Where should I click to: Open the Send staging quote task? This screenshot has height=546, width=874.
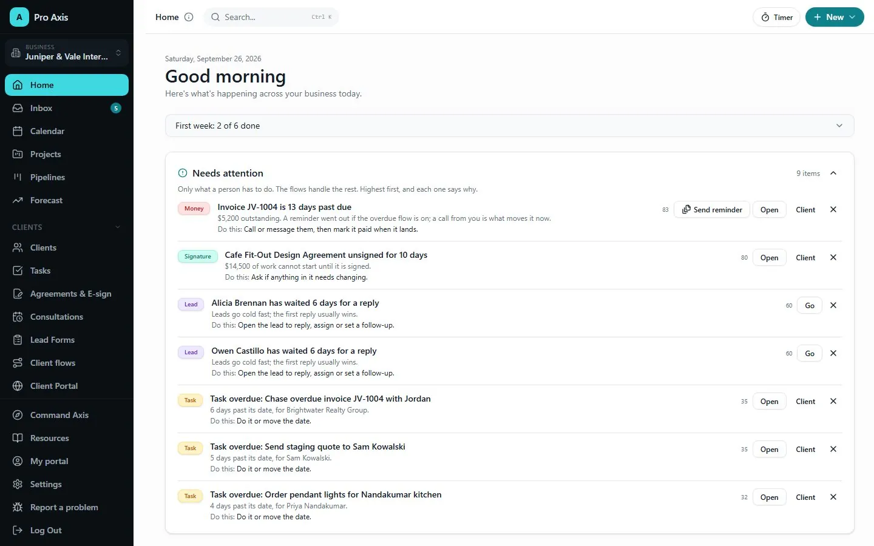tap(769, 449)
